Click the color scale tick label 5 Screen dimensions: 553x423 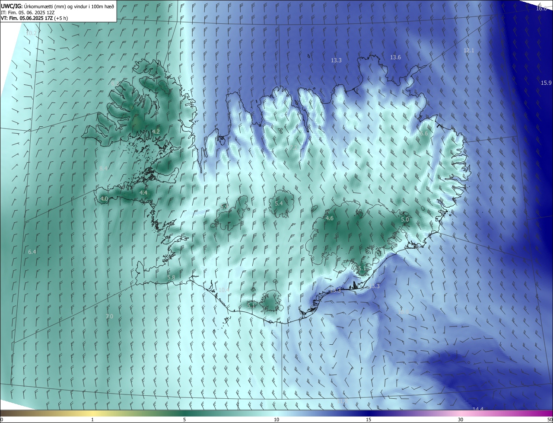pos(184,420)
